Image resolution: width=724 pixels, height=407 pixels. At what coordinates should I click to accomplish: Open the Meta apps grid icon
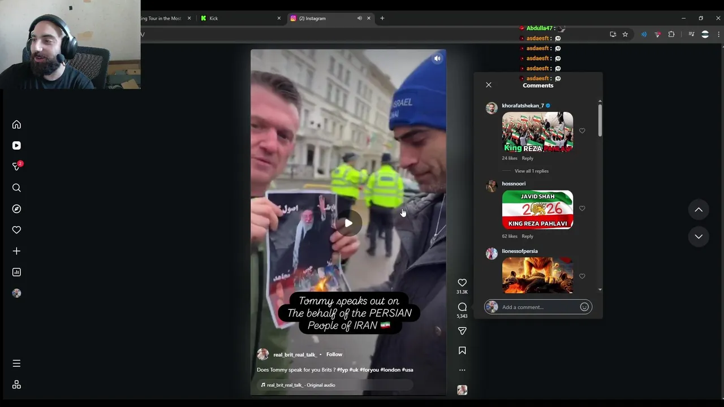click(x=16, y=384)
